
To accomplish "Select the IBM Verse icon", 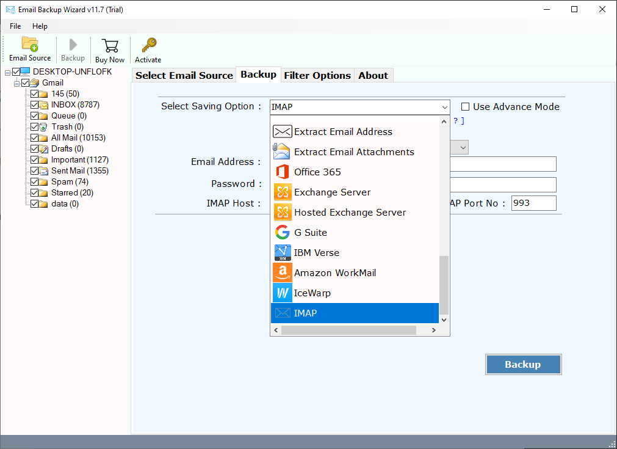I will [x=282, y=252].
